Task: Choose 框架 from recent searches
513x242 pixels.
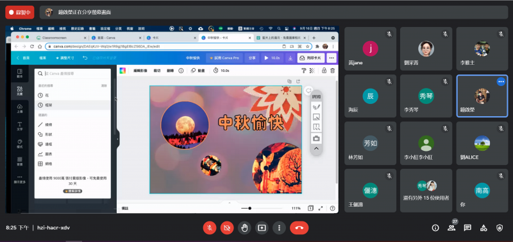Action: point(72,105)
